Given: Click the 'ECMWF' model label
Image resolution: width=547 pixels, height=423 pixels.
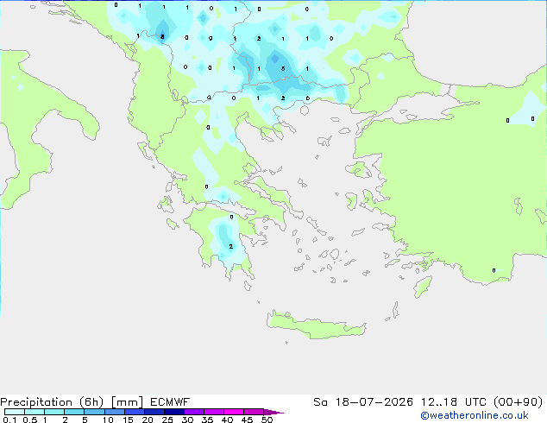Looking at the screenshot, I should (x=170, y=402).
